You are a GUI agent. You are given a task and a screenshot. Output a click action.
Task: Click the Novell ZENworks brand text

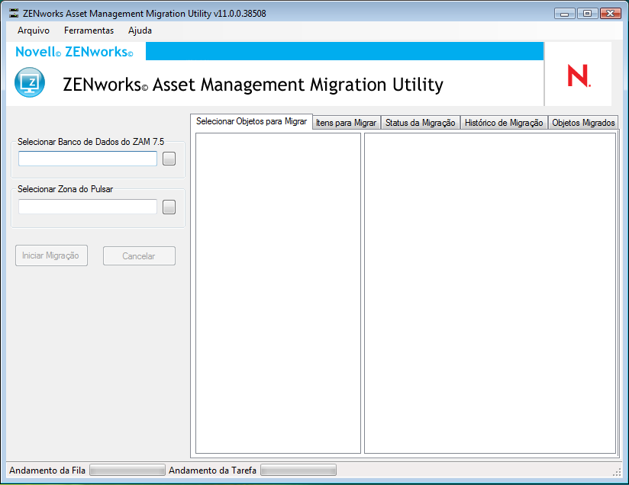tap(74, 52)
